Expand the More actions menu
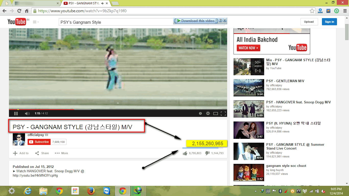Image resolution: width=349 pixels, height=196 pixels. 61,153
